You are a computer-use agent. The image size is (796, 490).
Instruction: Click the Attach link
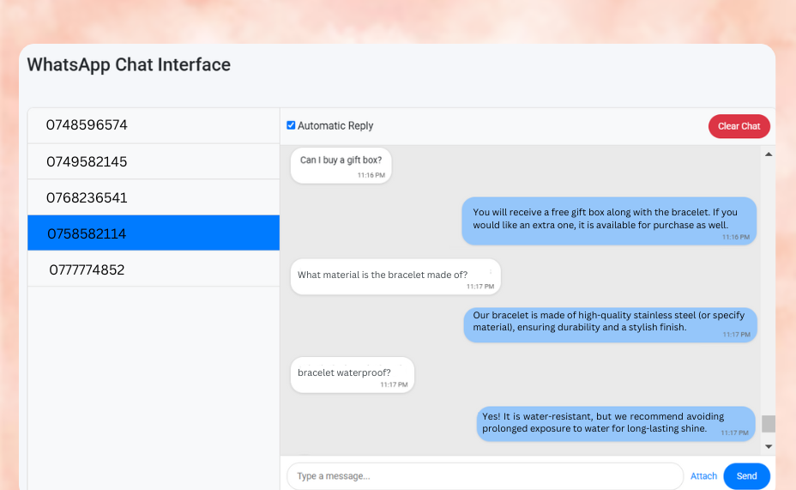703,476
